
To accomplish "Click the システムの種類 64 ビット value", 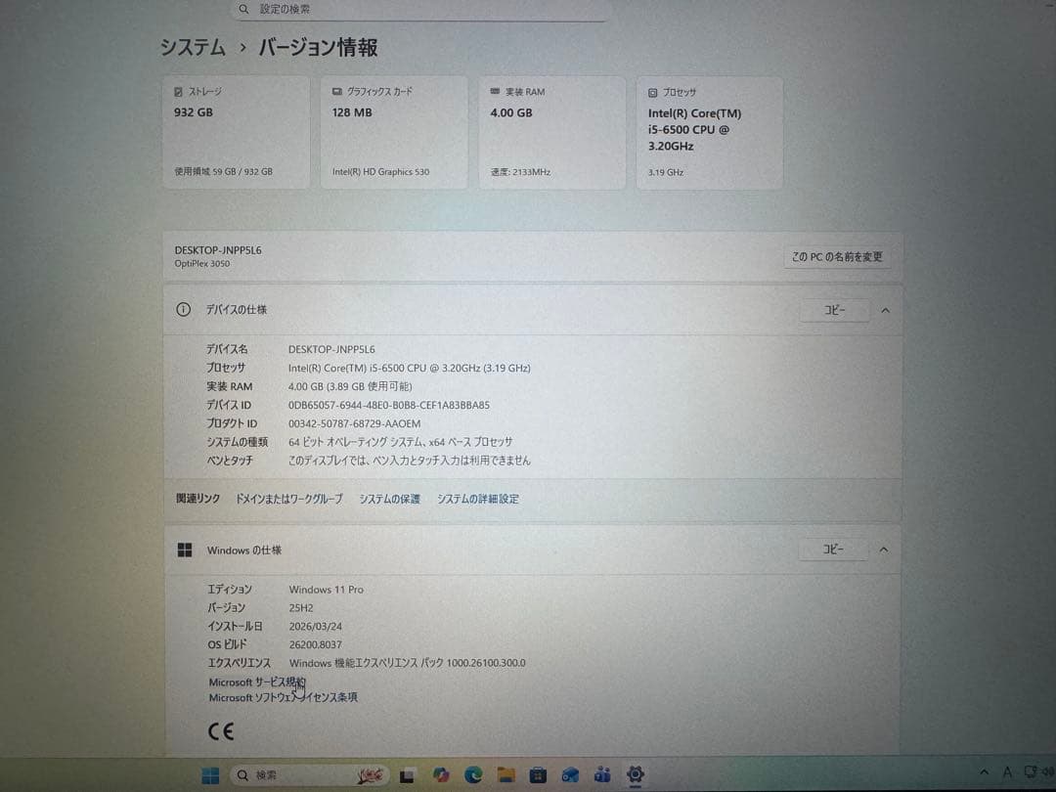I will coord(400,443).
